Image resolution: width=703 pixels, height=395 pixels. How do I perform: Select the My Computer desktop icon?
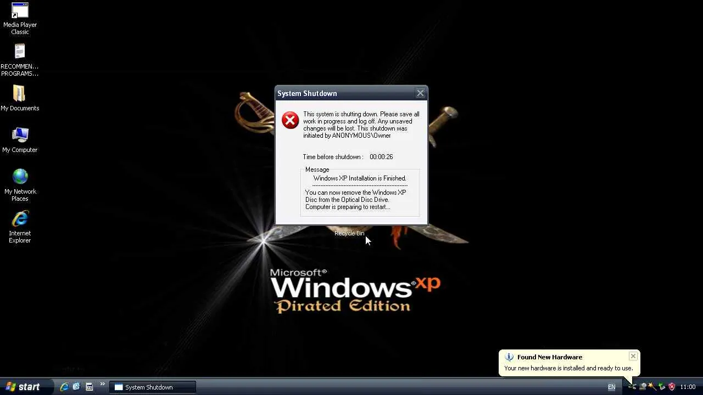20,140
